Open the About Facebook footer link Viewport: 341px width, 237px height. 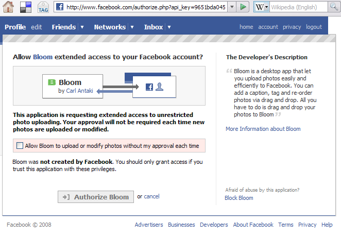(x=253, y=225)
